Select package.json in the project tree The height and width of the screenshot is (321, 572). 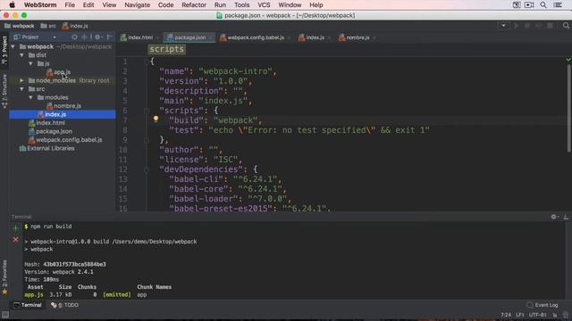[50, 131]
